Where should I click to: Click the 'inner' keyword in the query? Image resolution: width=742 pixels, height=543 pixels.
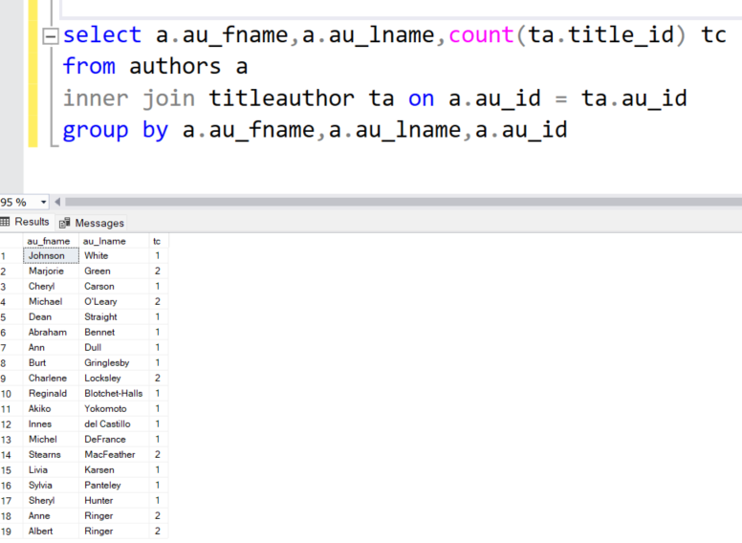(96, 98)
